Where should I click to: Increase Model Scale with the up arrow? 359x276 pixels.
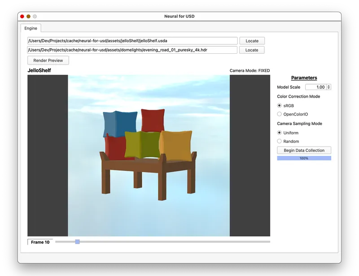click(329, 86)
